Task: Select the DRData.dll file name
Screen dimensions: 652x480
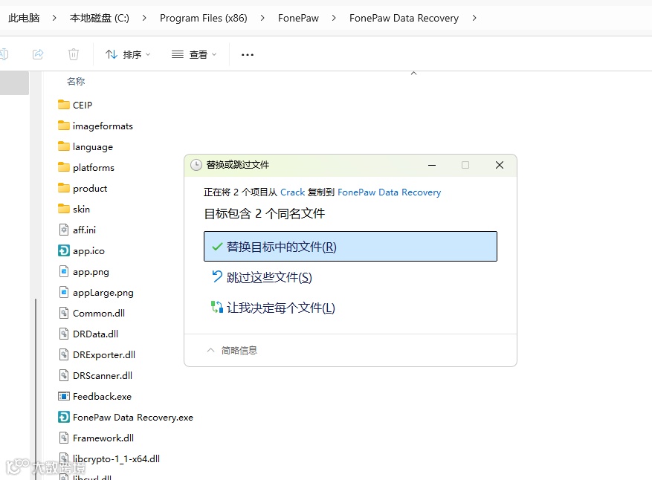Action: point(95,334)
